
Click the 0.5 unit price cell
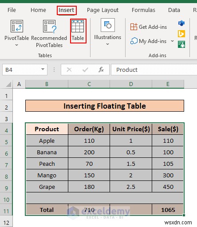tap(131, 152)
